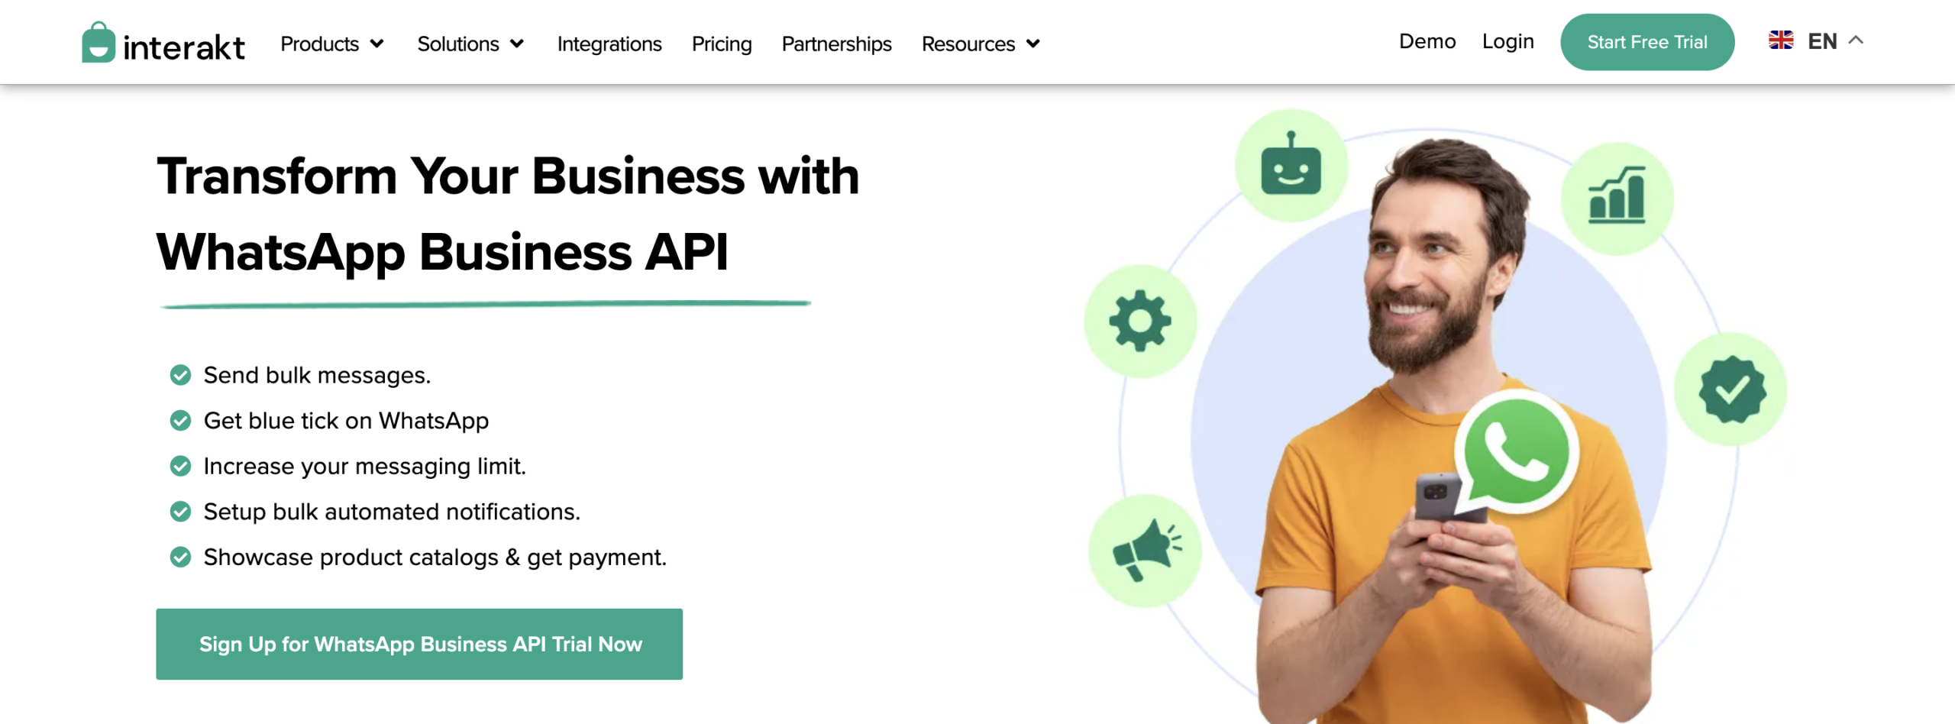Click the Start Free Trial button

[1647, 42]
